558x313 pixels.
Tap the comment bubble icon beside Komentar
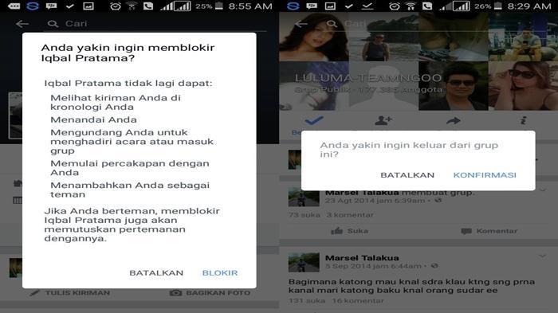[466, 231]
